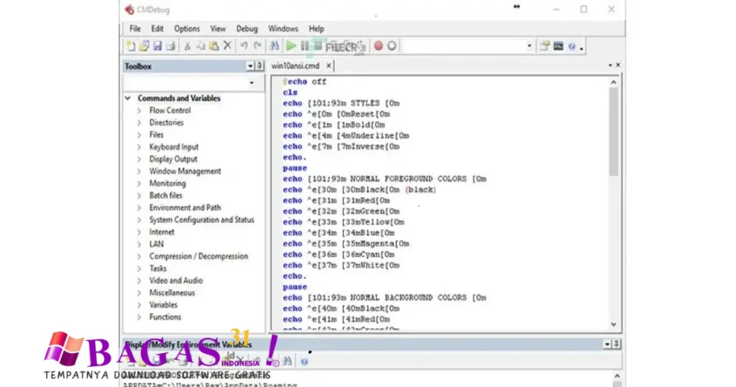Click the editor scrollbar down arrow
The image size is (736, 387).
(x=614, y=324)
